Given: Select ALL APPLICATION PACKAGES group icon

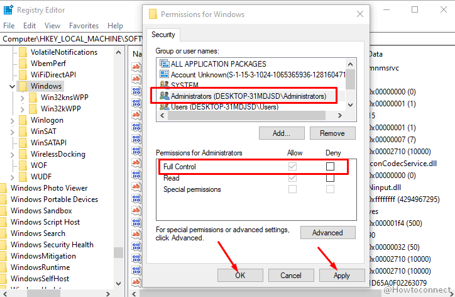Looking at the screenshot, I should point(164,64).
